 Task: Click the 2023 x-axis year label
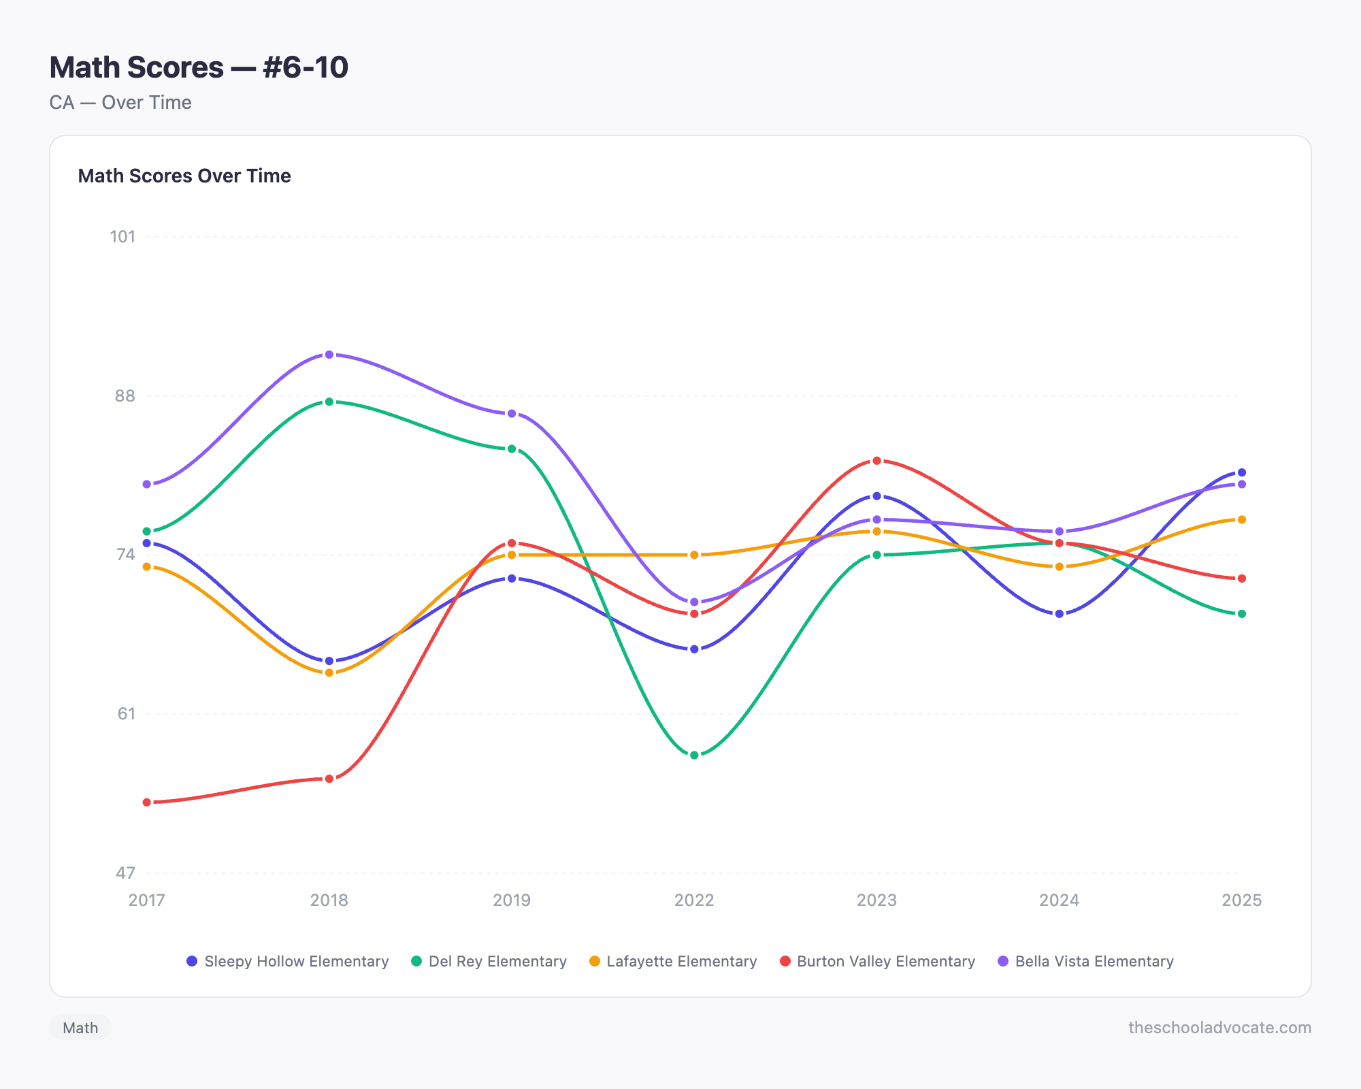point(876,900)
